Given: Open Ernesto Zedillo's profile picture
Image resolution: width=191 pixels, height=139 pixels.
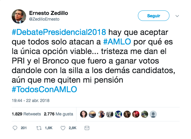Looking at the screenshot, I should (x=19, y=16).
